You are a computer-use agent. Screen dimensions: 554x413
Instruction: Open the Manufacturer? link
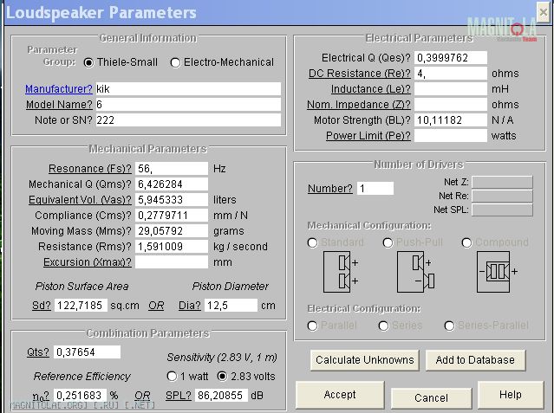tap(58, 89)
